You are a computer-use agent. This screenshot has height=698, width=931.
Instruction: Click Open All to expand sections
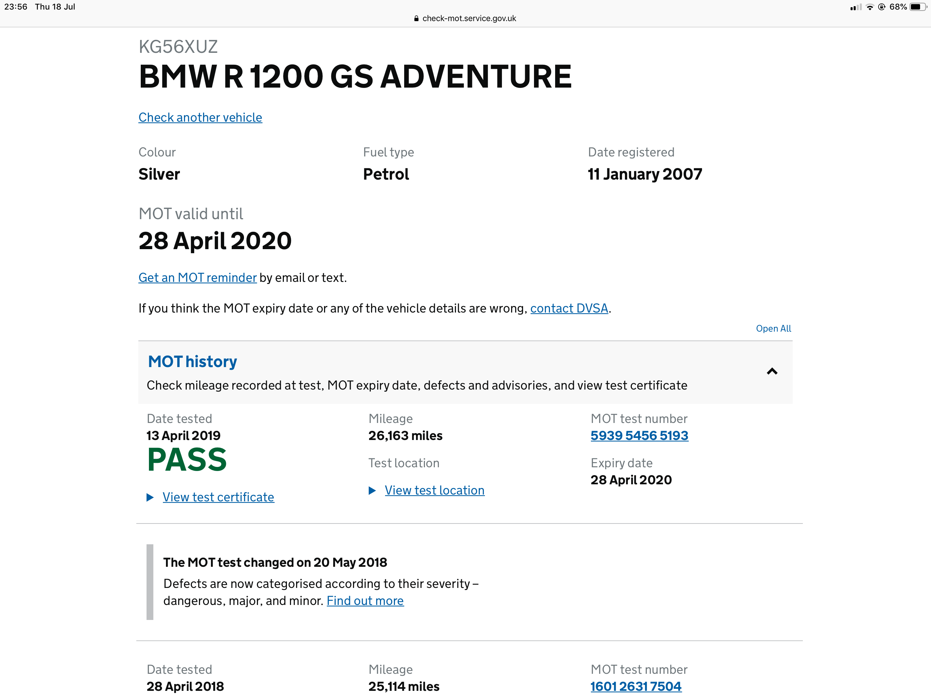click(x=773, y=328)
